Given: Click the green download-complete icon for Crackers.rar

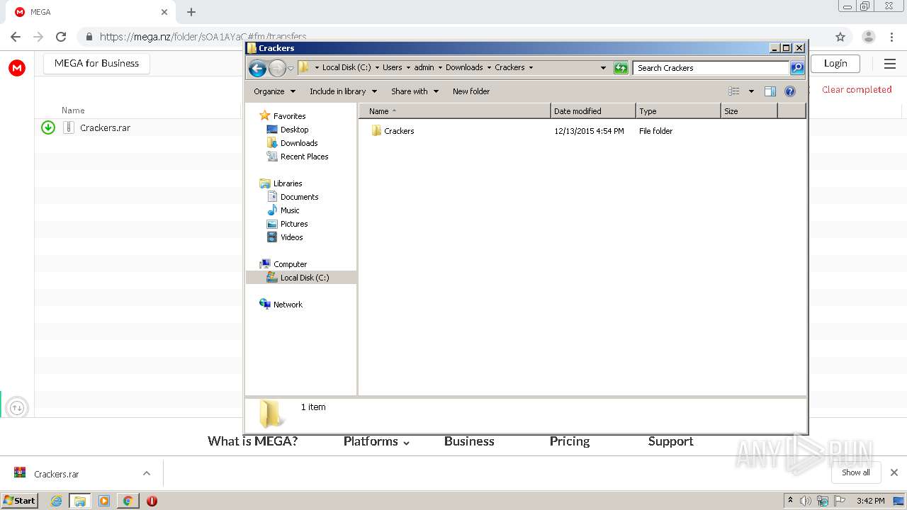Looking at the screenshot, I should click(x=48, y=127).
